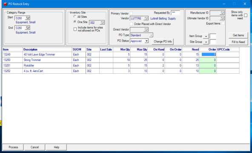Screen dimensions: 252x153
Task: Click the Site Group equals operator button
Action: (206, 42)
